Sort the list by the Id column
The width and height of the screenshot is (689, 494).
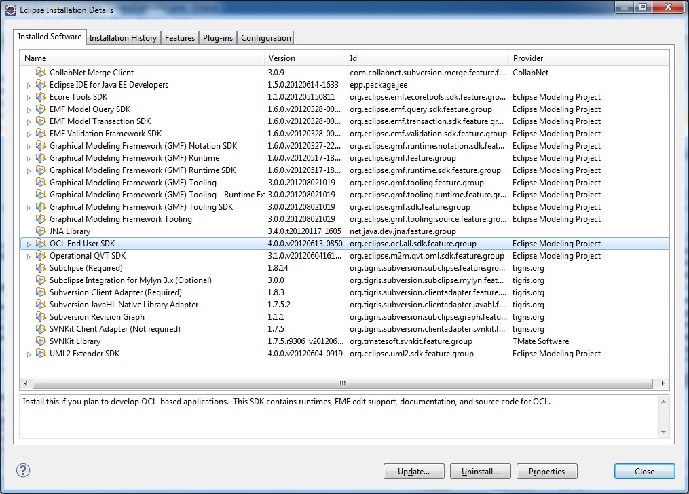click(x=427, y=58)
